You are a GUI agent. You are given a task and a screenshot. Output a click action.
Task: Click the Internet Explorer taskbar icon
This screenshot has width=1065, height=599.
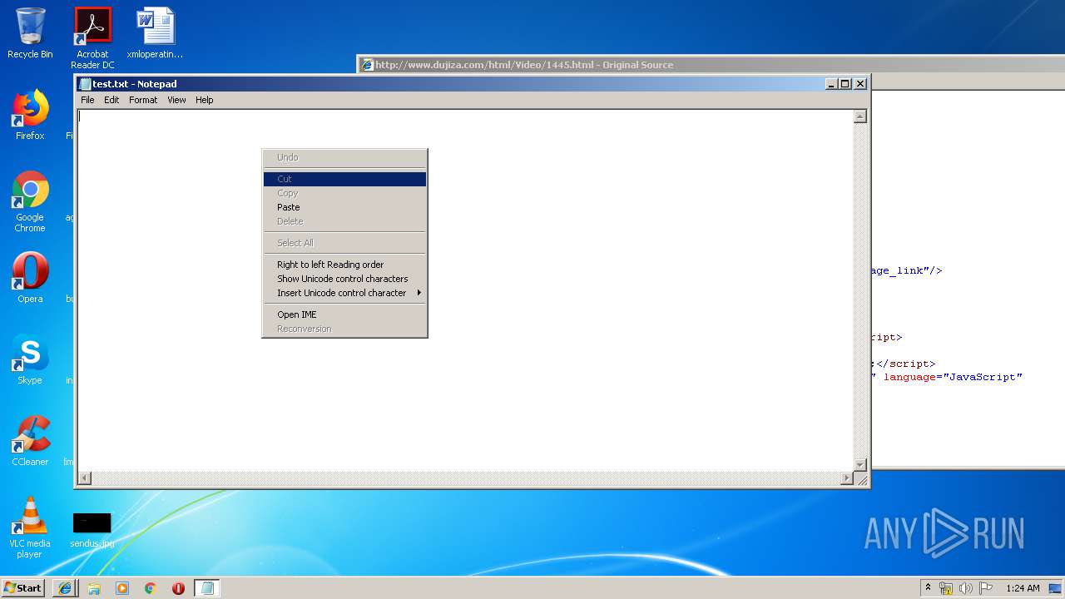coord(66,588)
